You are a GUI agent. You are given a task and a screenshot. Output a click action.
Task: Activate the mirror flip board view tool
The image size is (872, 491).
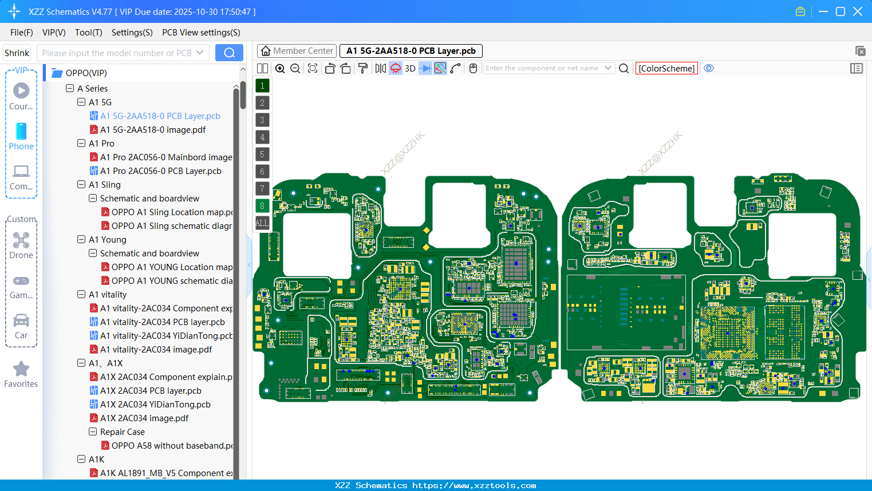point(380,68)
